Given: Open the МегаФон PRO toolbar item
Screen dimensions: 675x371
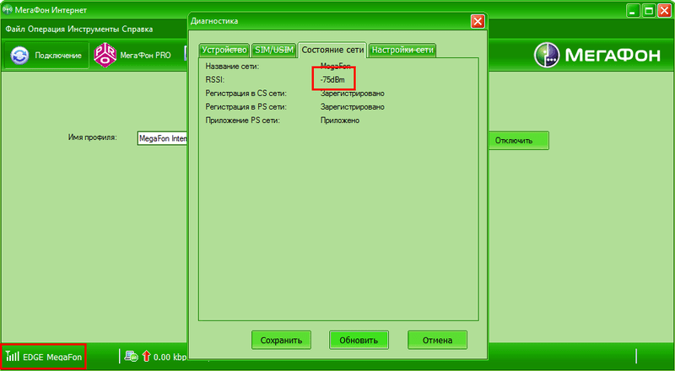Looking at the screenshot, I should 132,55.
